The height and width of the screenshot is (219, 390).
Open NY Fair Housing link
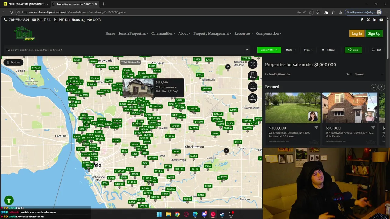(69, 20)
